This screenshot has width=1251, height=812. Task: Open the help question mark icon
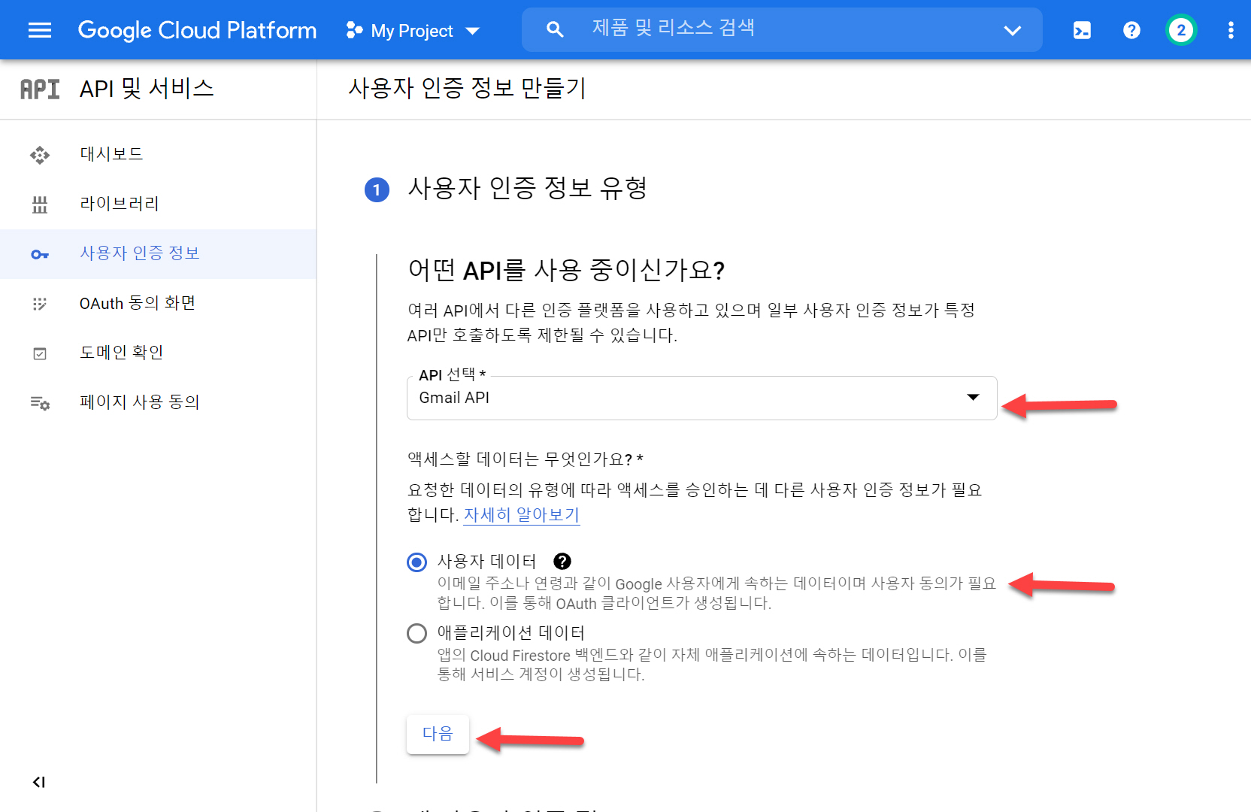point(1131,30)
